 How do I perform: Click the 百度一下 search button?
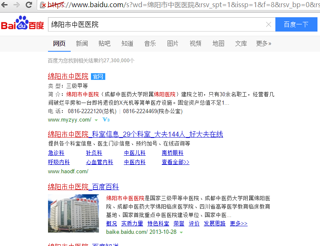[296, 24]
